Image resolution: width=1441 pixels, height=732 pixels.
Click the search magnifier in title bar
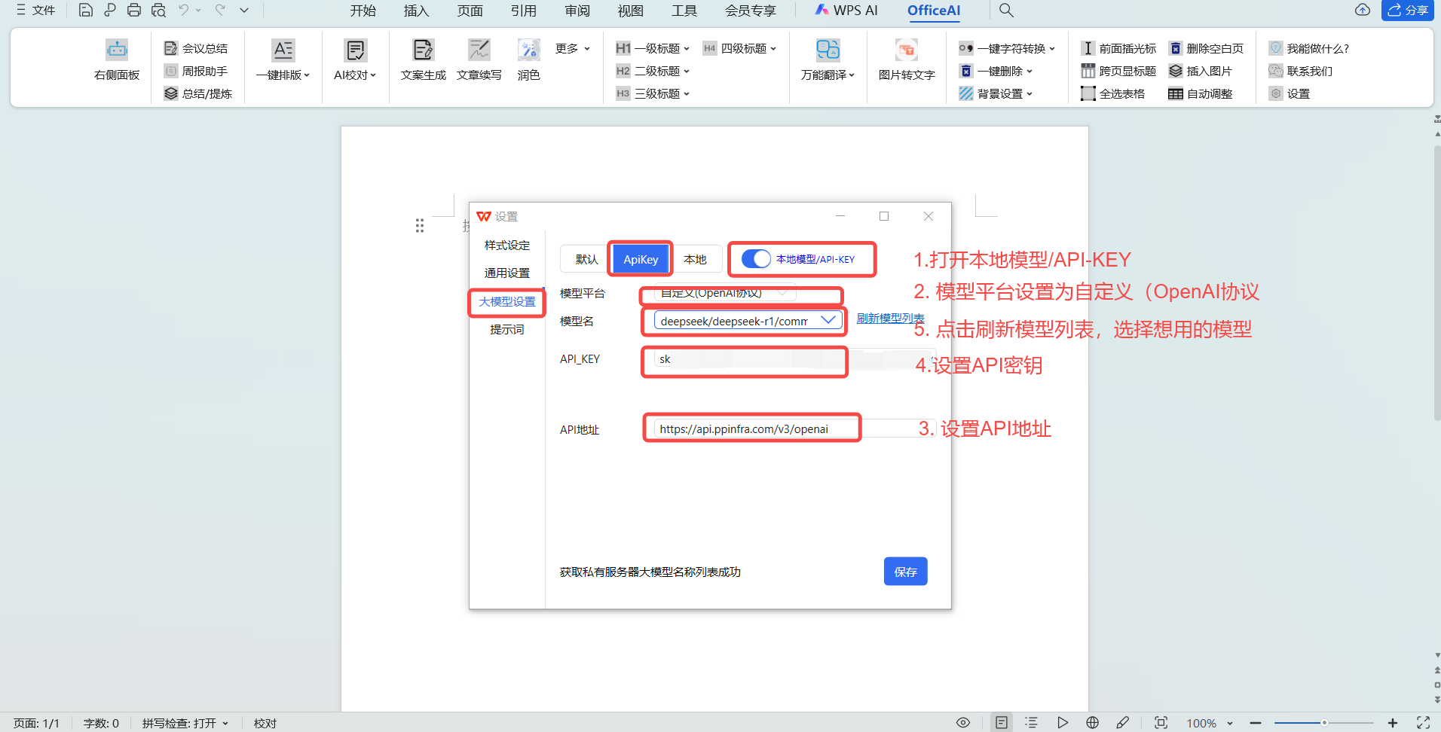coord(1006,11)
